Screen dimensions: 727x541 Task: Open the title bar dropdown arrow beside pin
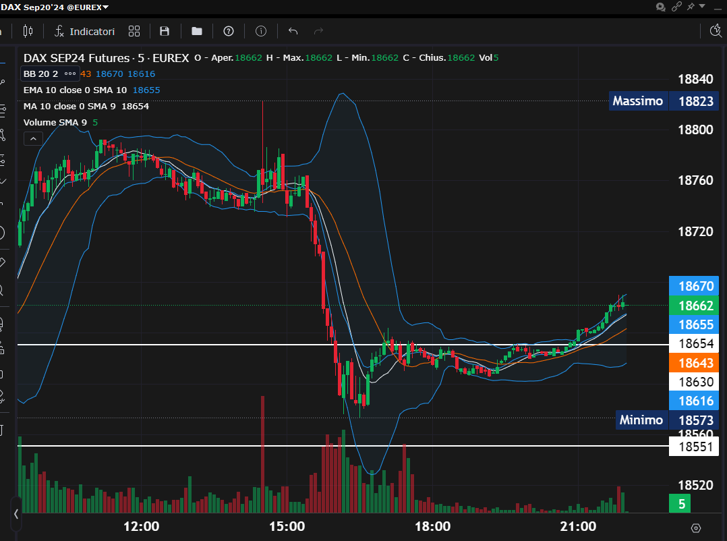coord(702,7)
